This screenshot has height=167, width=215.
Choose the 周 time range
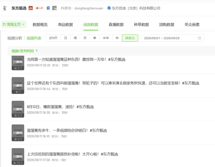(x=75, y=38)
